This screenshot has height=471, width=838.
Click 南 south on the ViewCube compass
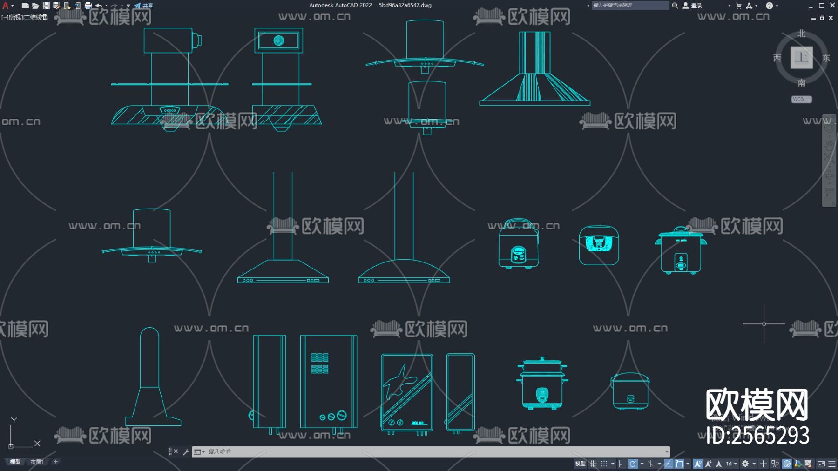802,83
